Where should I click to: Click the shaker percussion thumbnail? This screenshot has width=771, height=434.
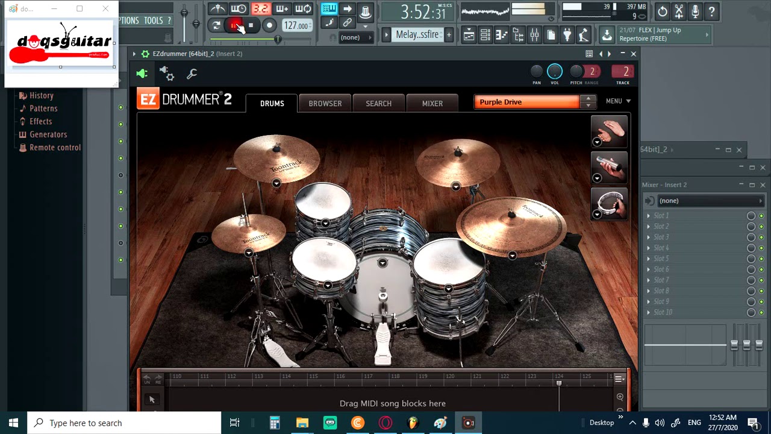point(609,168)
